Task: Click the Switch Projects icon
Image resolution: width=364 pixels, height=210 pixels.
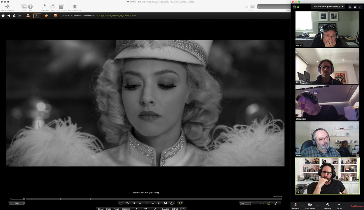Action: [x=7, y=6]
